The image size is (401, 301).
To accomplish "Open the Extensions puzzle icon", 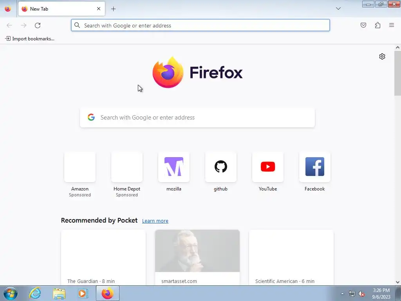I will coord(378,25).
